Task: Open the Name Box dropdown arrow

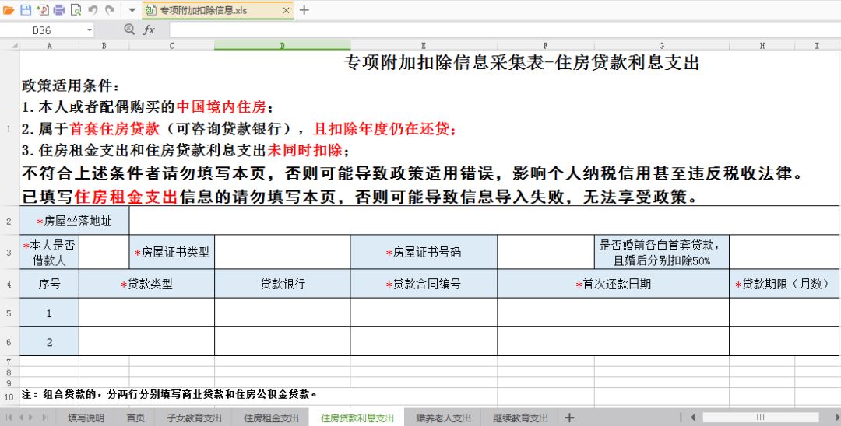Action: click(x=89, y=30)
